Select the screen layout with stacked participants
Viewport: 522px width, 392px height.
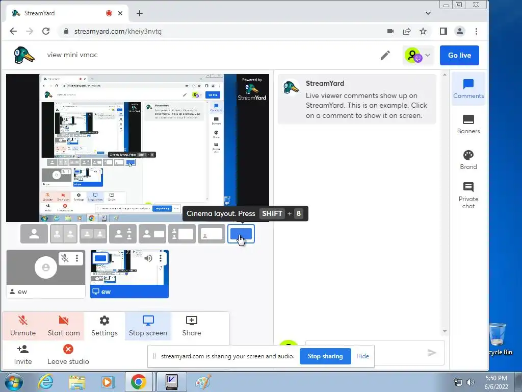tap(182, 234)
